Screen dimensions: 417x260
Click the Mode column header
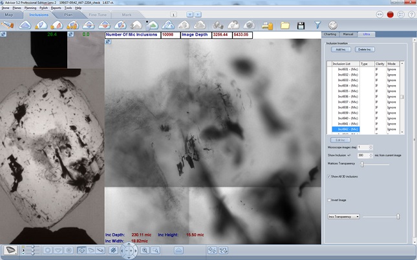coord(392,64)
